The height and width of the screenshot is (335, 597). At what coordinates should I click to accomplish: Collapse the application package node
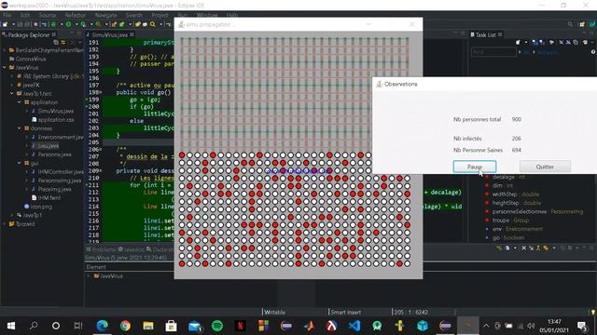pyautogui.click(x=20, y=102)
